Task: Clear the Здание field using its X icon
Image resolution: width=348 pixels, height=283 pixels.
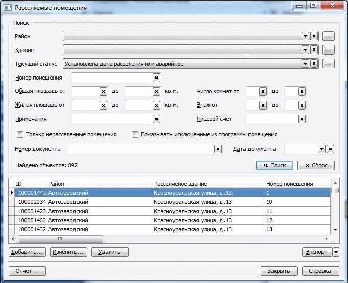Action: coord(314,50)
